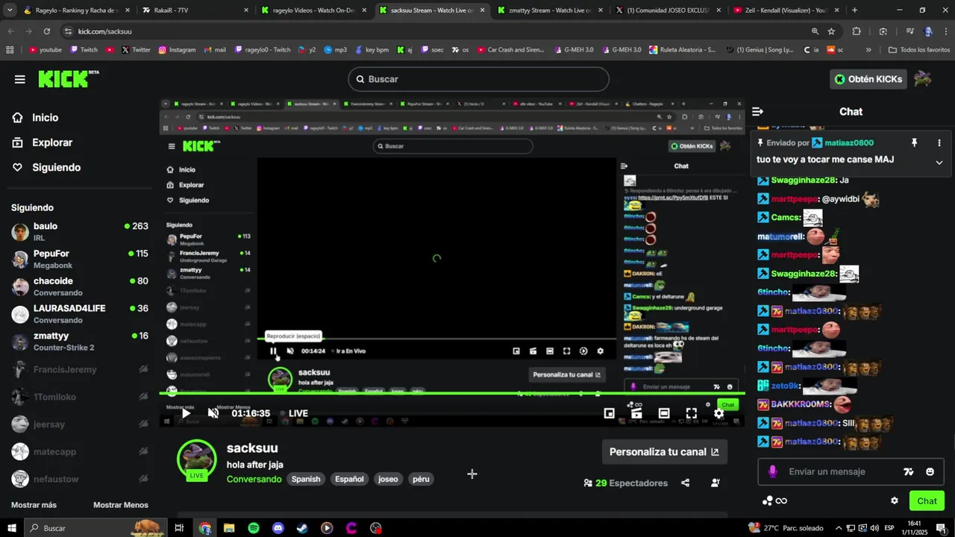Play the sacksuu stream
The width and height of the screenshot is (955, 537).
point(187,413)
